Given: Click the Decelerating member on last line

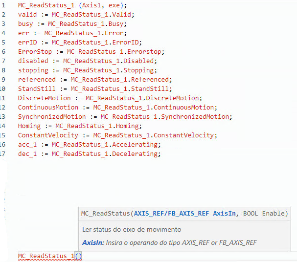Looking at the screenshot, I should [135, 154].
